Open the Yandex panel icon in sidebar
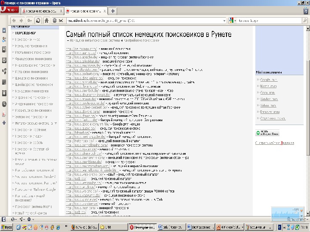 coord(4,114)
